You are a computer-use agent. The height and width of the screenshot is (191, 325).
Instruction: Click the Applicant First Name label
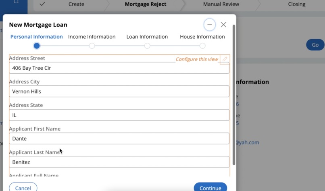(35, 129)
